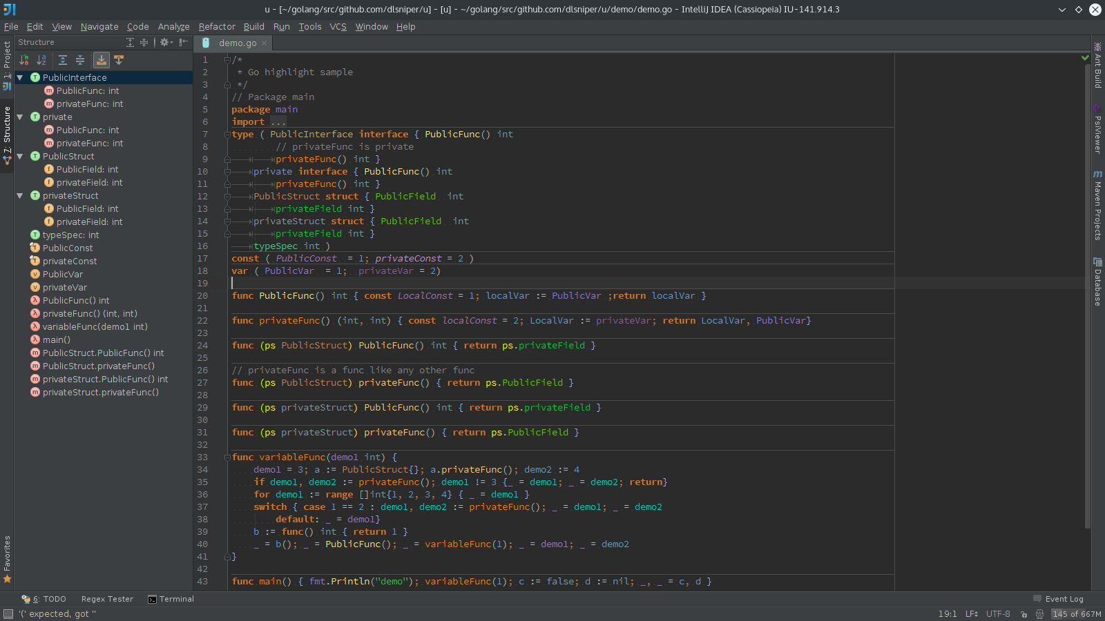Image resolution: width=1105 pixels, height=621 pixels.
Task: Toggle Autoscroll from Source in Structure panel
Action: (x=119, y=60)
